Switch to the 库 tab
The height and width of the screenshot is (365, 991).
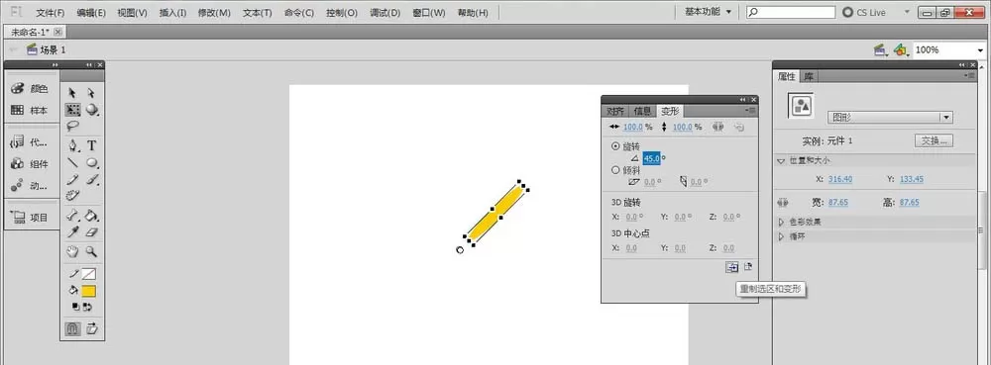click(x=809, y=76)
